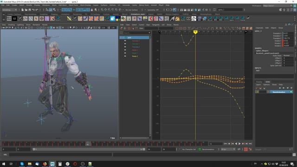Image resolution: width=297 pixels, height=167 pixels.
Task: Open the Node State Normal dropdown
Action: [x=288, y=56]
